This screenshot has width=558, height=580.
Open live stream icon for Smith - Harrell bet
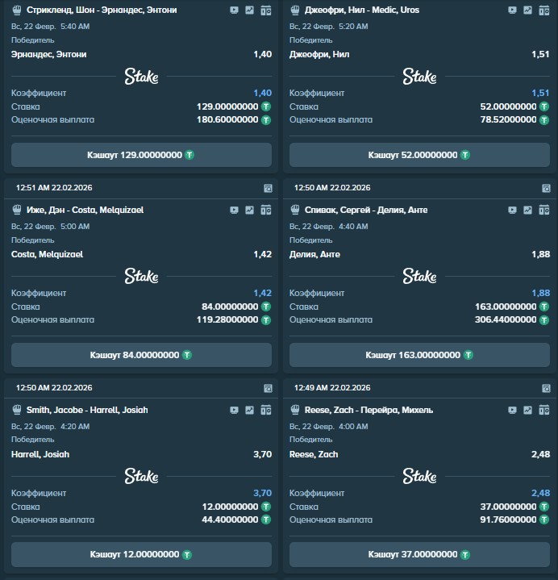[234, 411]
